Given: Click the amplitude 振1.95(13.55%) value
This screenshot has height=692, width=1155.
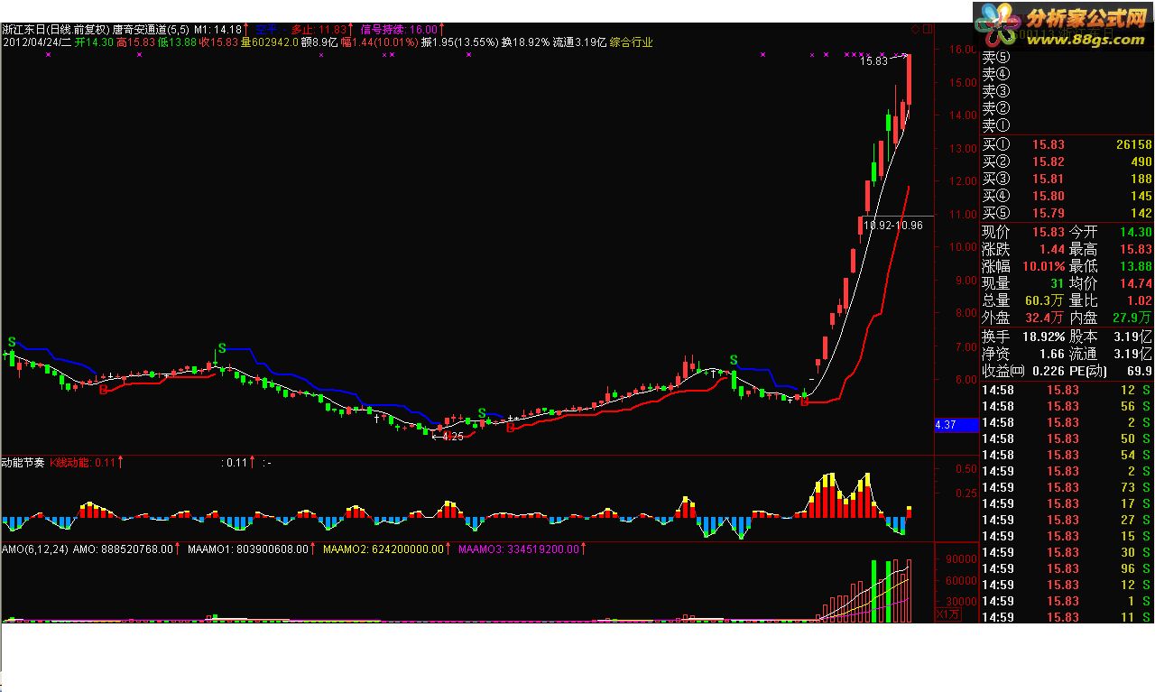Looking at the screenshot, I should (460, 42).
